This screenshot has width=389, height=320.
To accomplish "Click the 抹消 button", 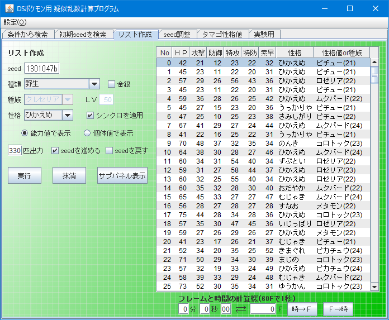I will 69,175.
